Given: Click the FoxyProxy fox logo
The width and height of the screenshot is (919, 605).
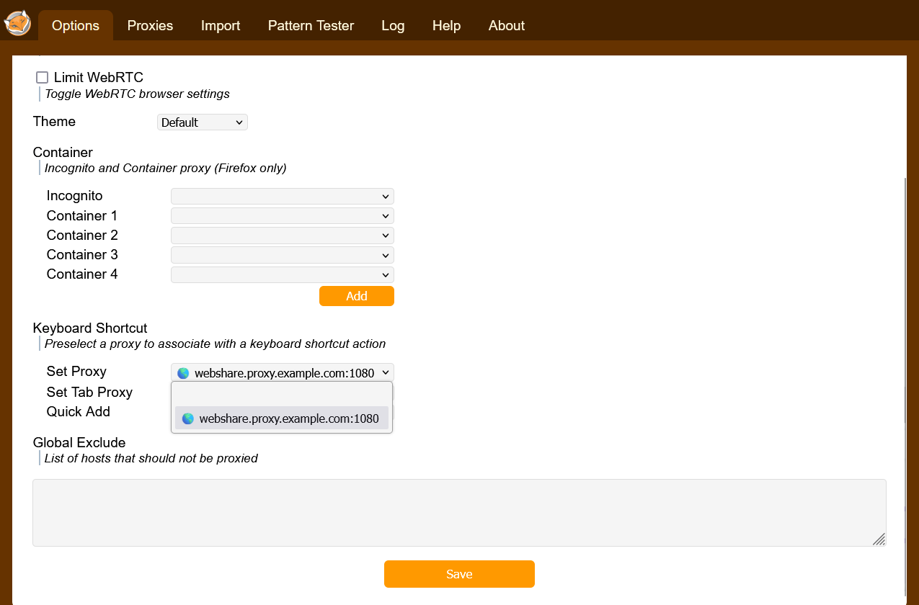Looking at the screenshot, I should coord(18,23).
